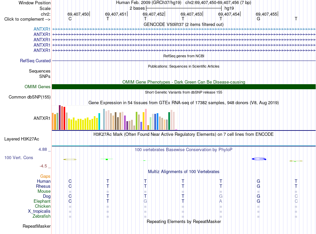
Task: Click the 100 Vert. Cons track label
Action: pos(19,157)
